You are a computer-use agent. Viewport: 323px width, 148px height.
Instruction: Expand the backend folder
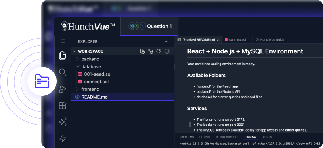[123, 59]
